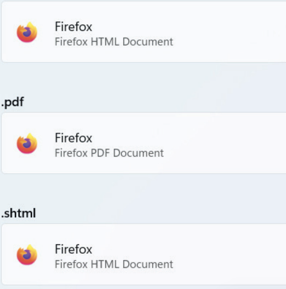Click Firefox HTML Document text in top card

(x=114, y=42)
